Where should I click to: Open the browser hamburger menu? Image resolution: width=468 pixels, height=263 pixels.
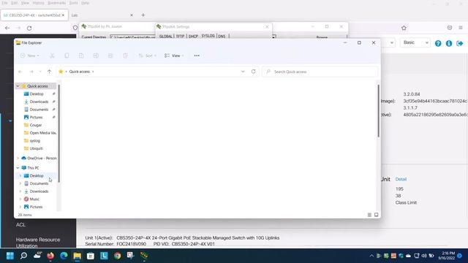pos(461,28)
